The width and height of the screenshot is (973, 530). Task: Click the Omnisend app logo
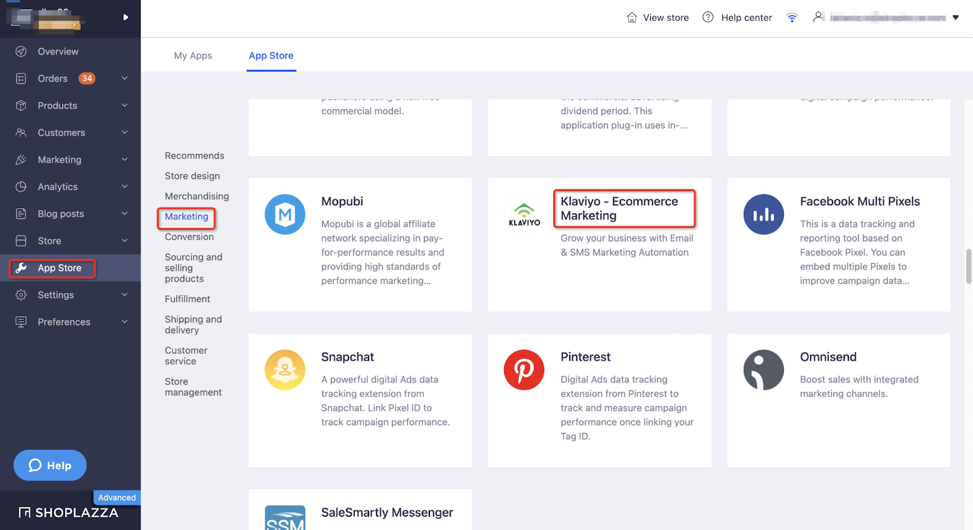[x=764, y=370]
